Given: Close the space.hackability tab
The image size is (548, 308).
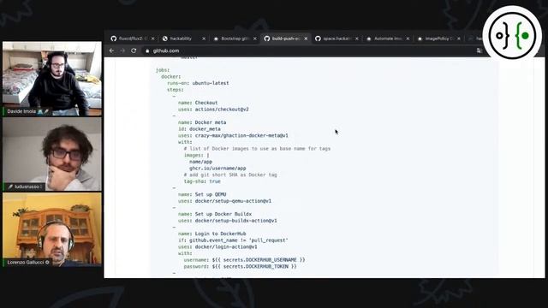Looking at the screenshot, I should point(357,38).
